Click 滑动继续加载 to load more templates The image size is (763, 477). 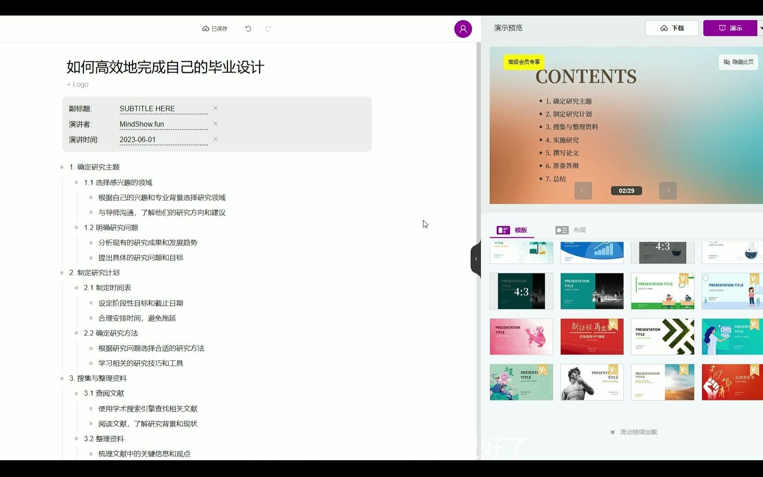tap(634, 432)
